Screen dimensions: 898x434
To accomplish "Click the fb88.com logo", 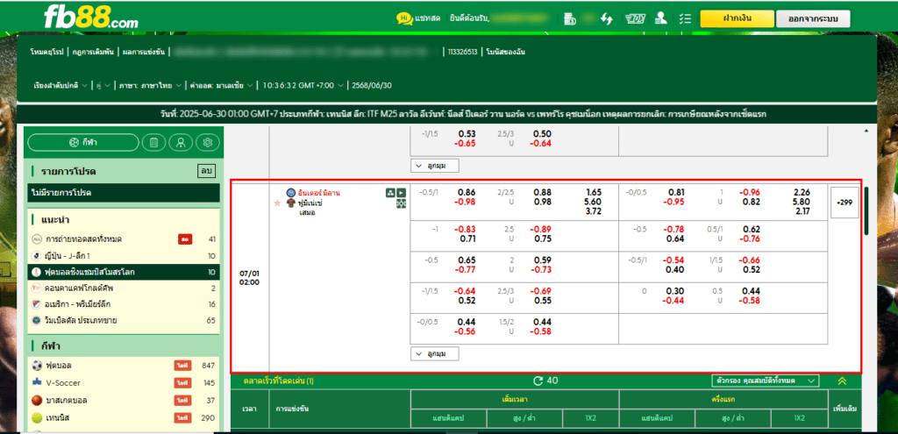I will [90, 18].
